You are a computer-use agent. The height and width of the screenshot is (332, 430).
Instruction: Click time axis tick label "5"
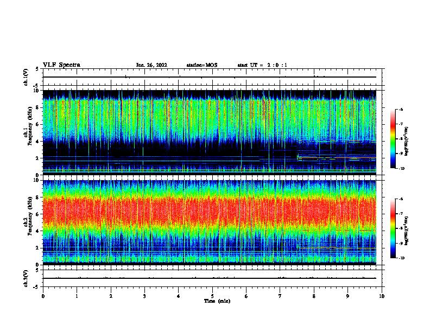point(212,296)
